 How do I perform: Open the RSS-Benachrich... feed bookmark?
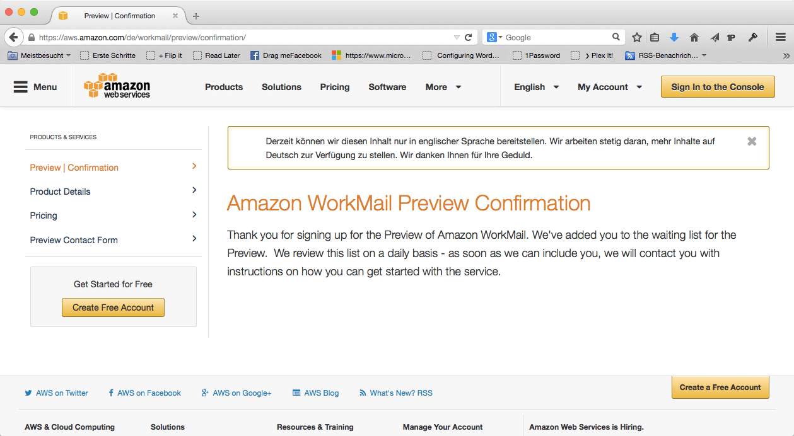(x=665, y=55)
